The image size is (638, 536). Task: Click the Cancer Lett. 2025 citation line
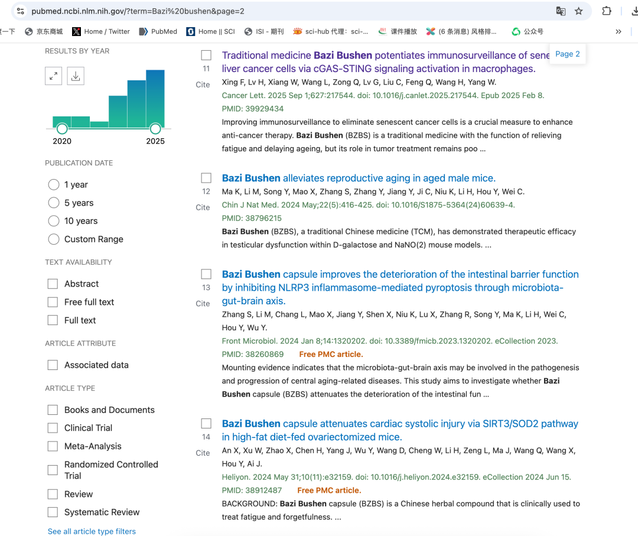[x=383, y=96]
